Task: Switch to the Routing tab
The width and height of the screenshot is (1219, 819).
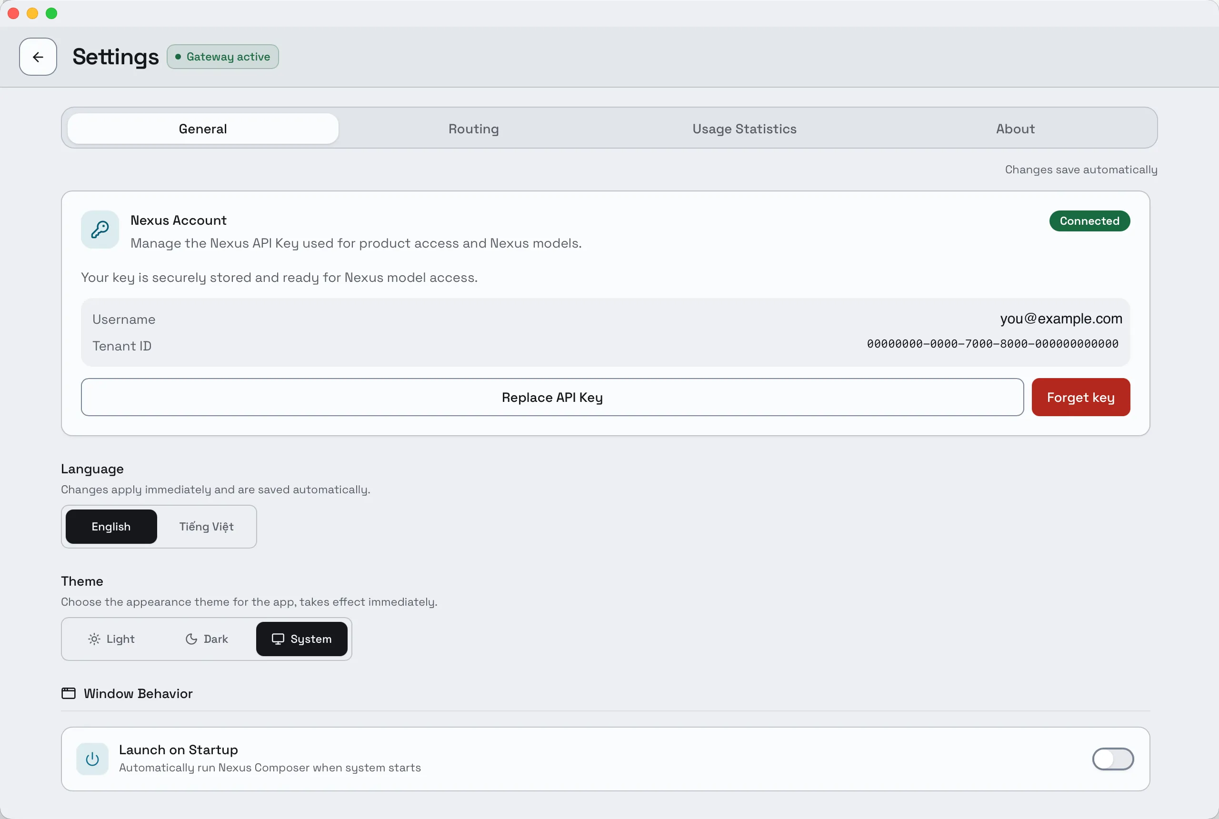Action: coord(474,129)
